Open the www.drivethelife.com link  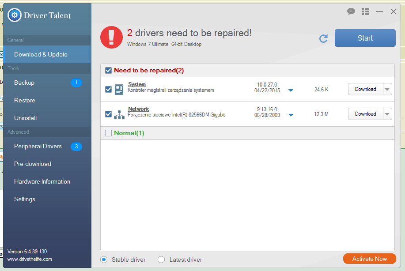(30, 259)
